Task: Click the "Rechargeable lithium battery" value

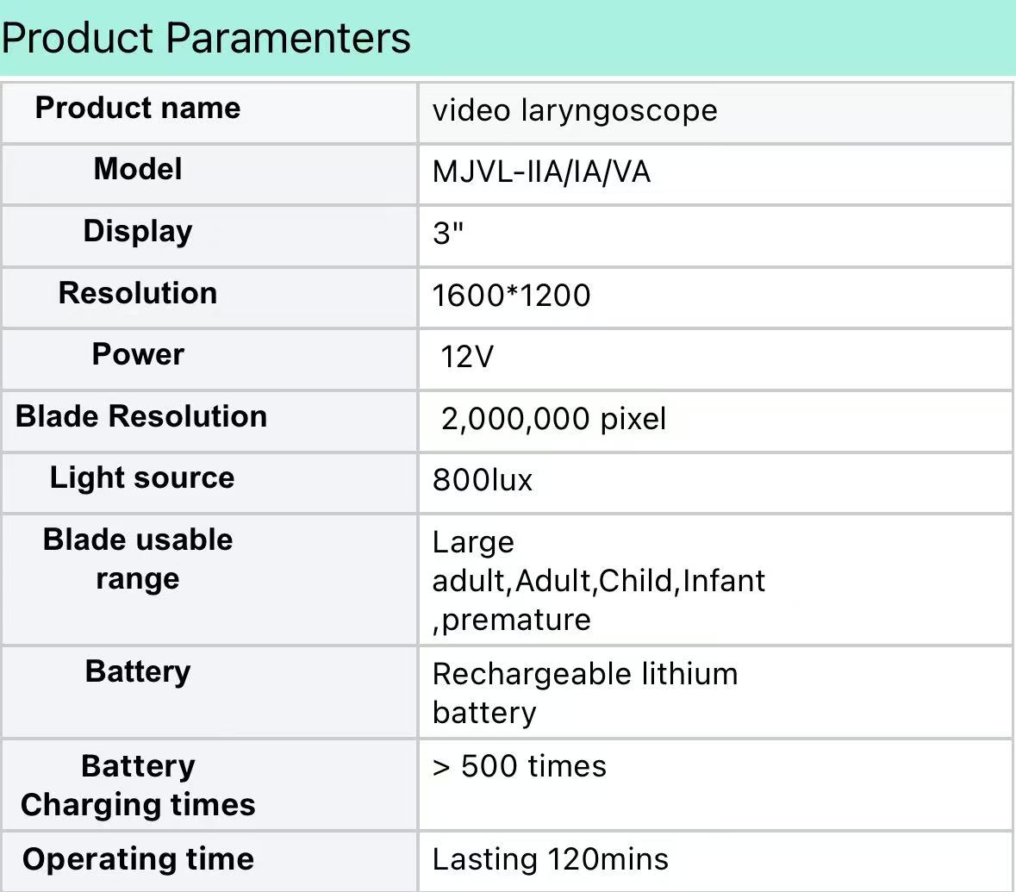Action: pos(585,693)
